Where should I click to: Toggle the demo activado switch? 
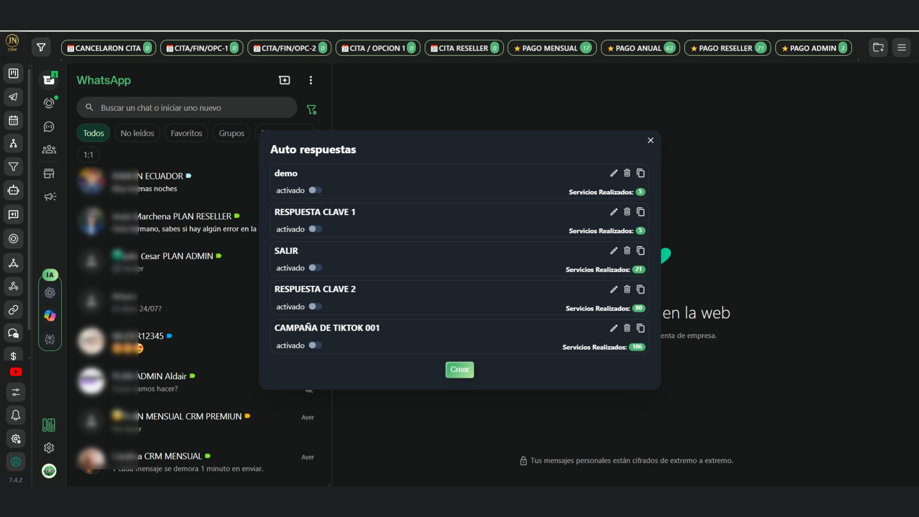point(315,190)
